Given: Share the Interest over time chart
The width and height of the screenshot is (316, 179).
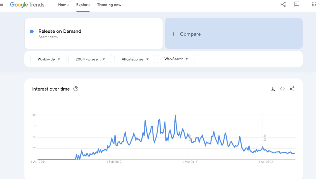Looking at the screenshot, I should [x=292, y=89].
